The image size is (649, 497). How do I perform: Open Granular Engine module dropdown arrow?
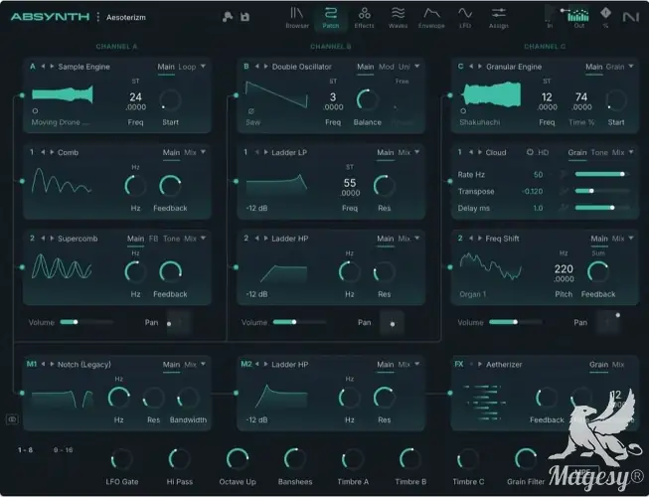tap(631, 67)
